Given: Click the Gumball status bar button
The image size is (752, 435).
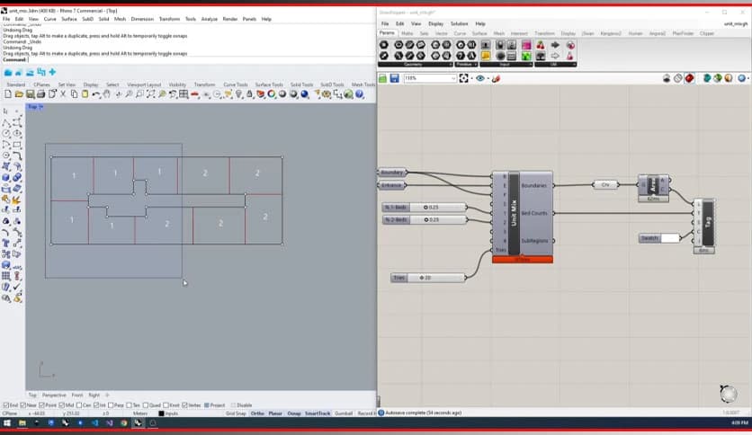Looking at the screenshot, I should tap(343, 413).
